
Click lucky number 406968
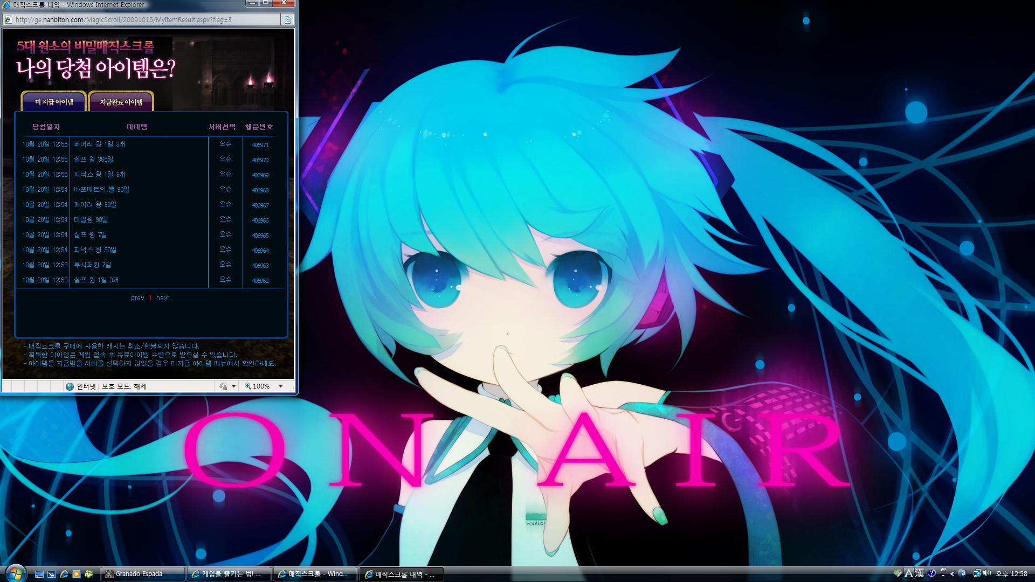260,190
